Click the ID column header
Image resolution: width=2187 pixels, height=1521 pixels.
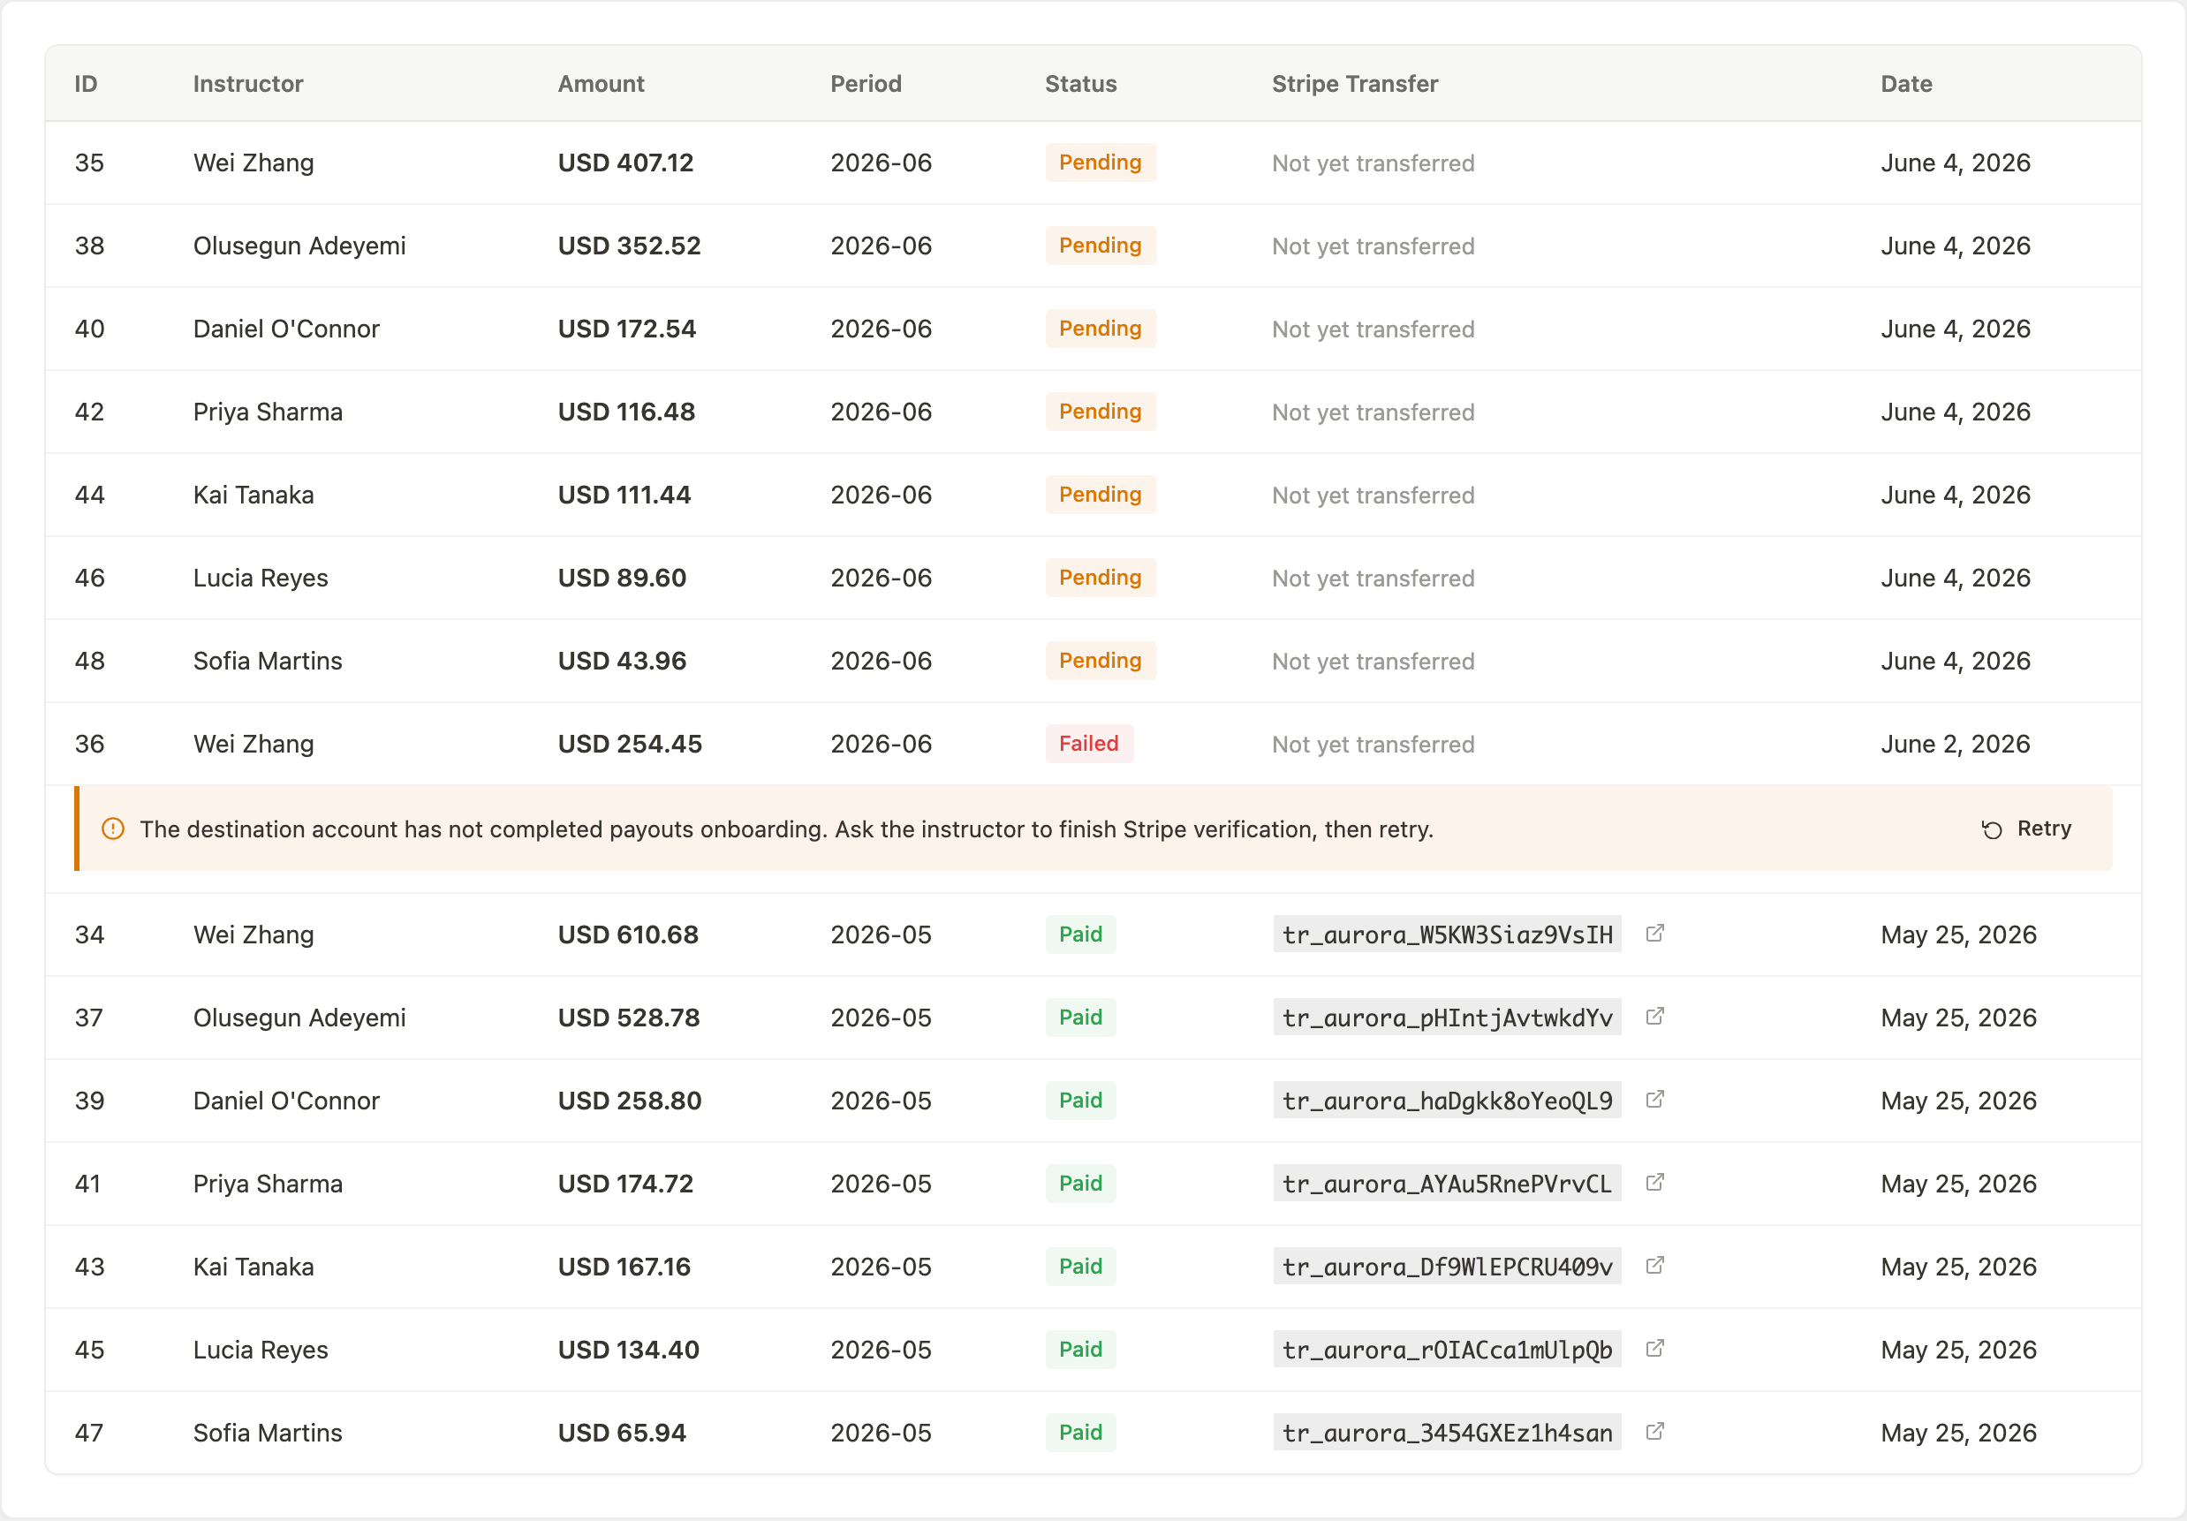[86, 84]
